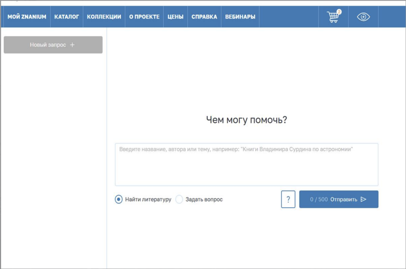Navigate to the ЦЕНЫ page
The image size is (406, 269).
(x=175, y=17)
